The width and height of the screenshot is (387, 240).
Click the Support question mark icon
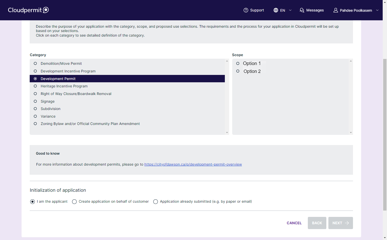pyautogui.click(x=246, y=10)
